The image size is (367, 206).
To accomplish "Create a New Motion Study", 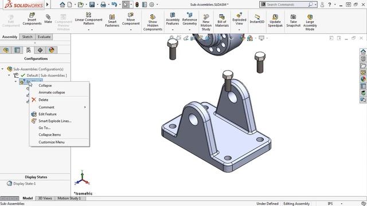I will (x=206, y=22).
